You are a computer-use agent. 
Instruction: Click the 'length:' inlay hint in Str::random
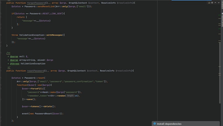tap(71, 96)
